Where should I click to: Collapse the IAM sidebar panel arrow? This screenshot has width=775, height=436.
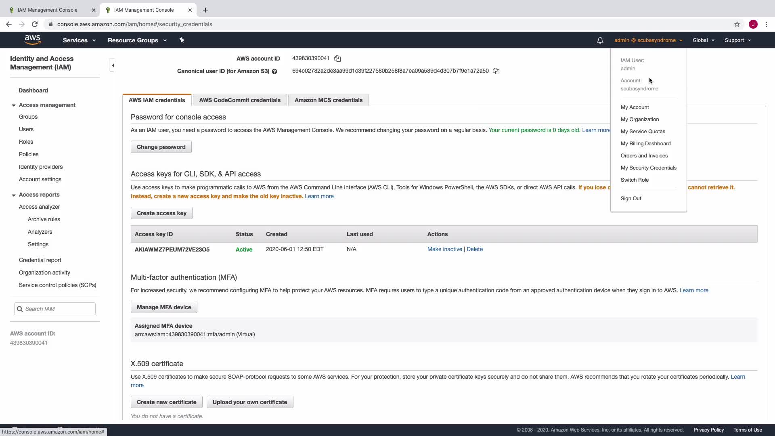pos(113,65)
